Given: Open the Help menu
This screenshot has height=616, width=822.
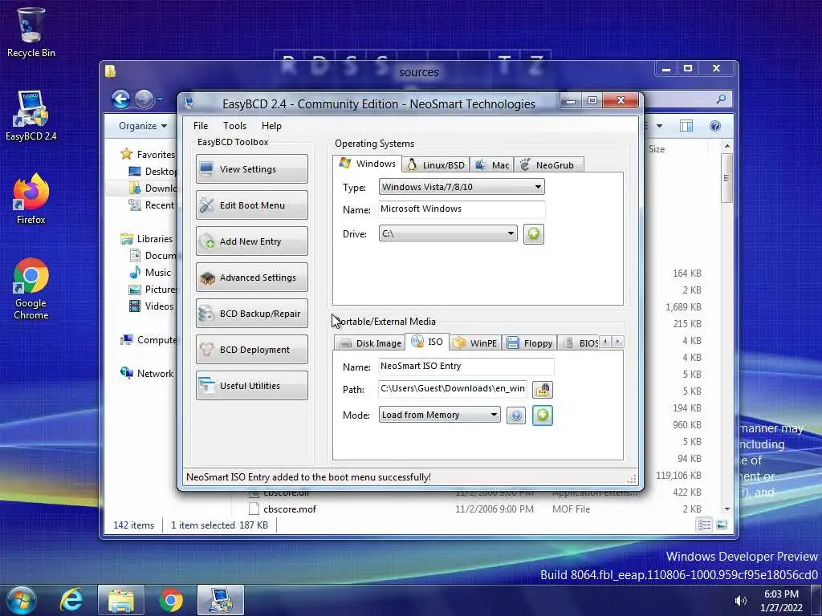Looking at the screenshot, I should point(271,126).
